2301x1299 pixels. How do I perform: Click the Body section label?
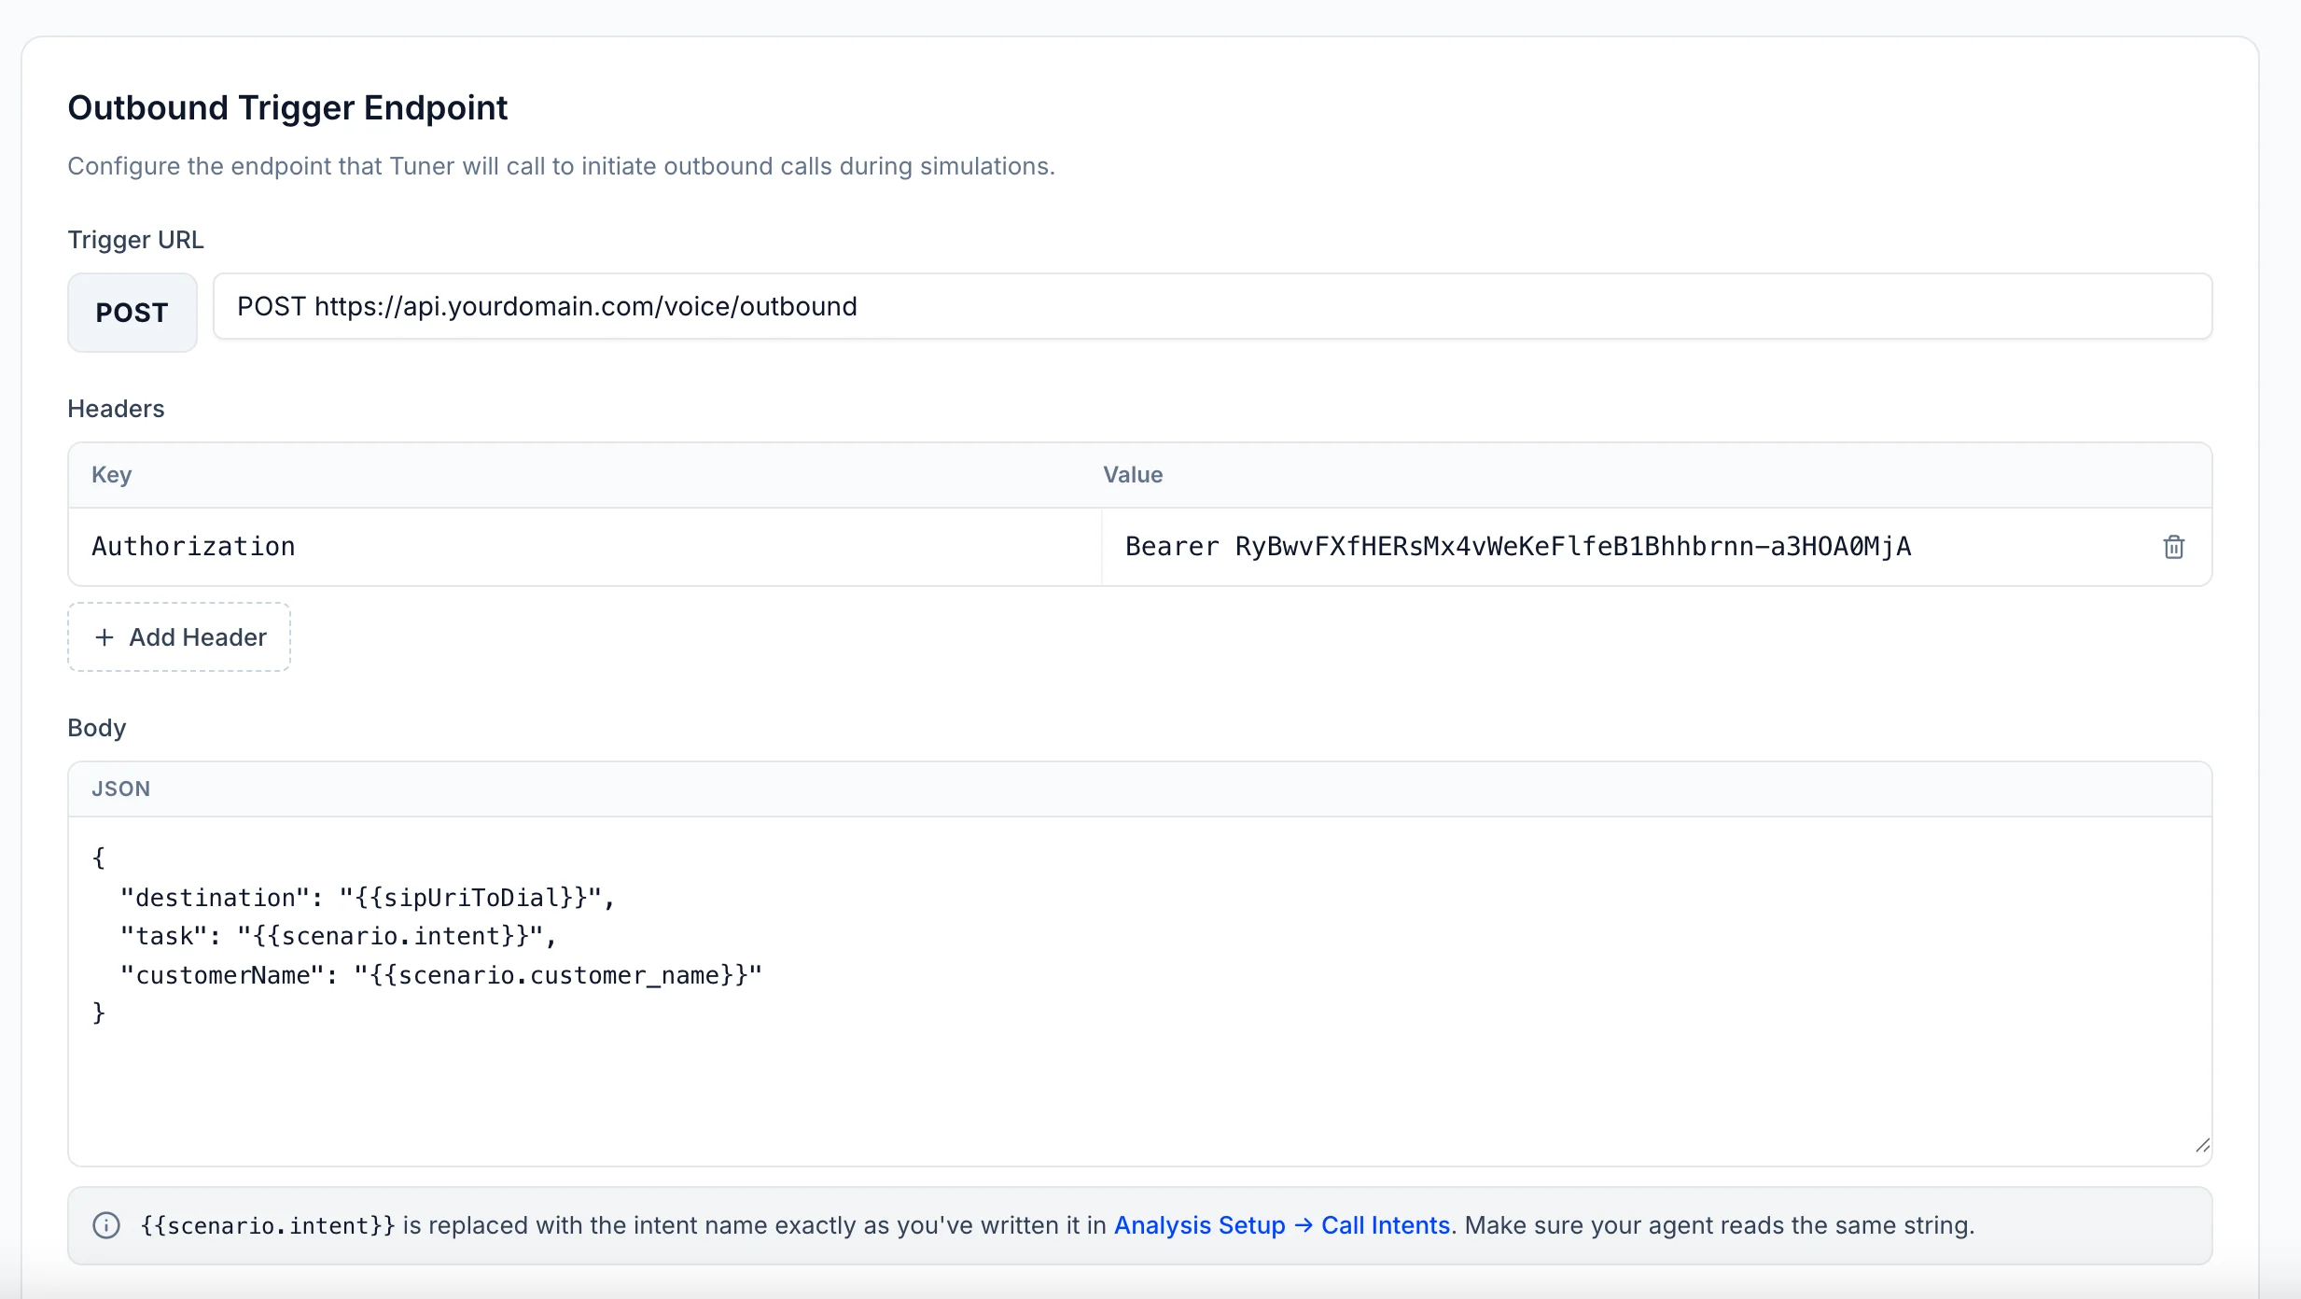(97, 728)
